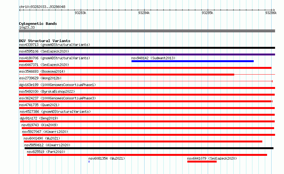Open the nsv948142 Sudmant2013 label
This screenshot has height=174, width=284.
point(153,58)
